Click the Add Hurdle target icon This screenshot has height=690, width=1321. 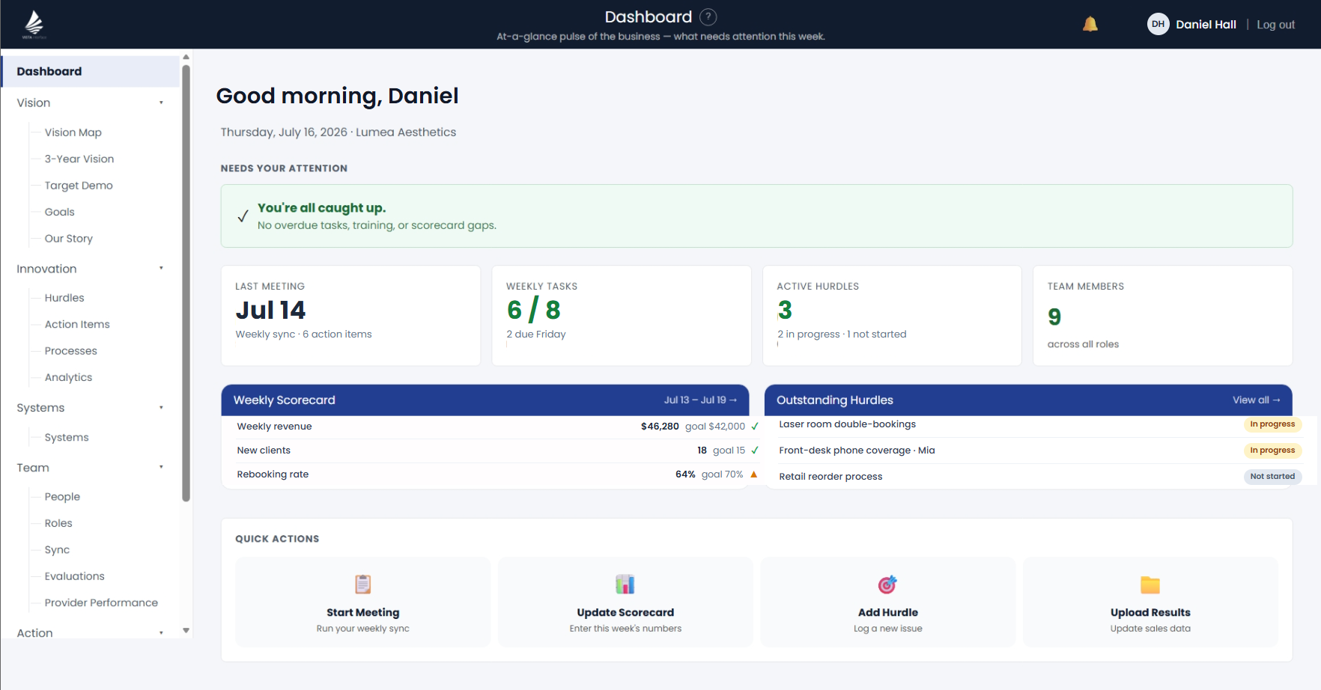(x=887, y=584)
